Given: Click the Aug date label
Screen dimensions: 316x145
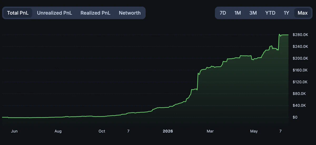Looking at the screenshot, I should tap(58, 131).
